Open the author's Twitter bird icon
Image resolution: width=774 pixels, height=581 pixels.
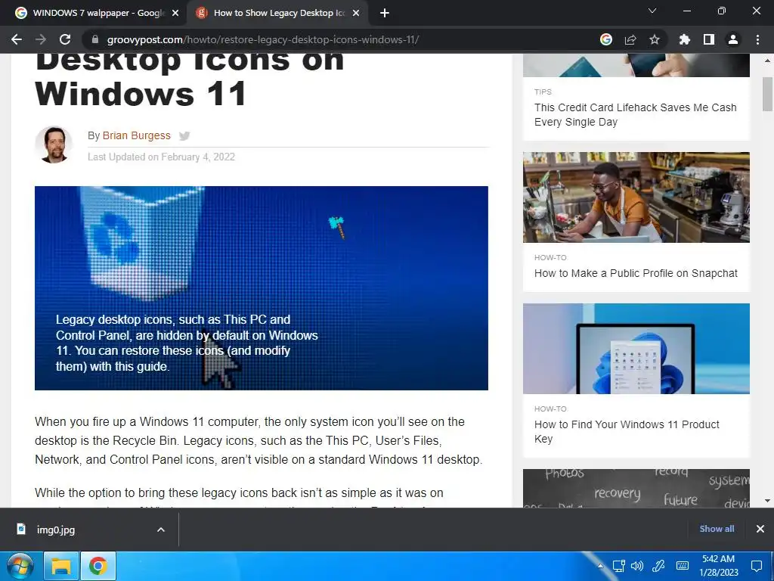coord(184,136)
